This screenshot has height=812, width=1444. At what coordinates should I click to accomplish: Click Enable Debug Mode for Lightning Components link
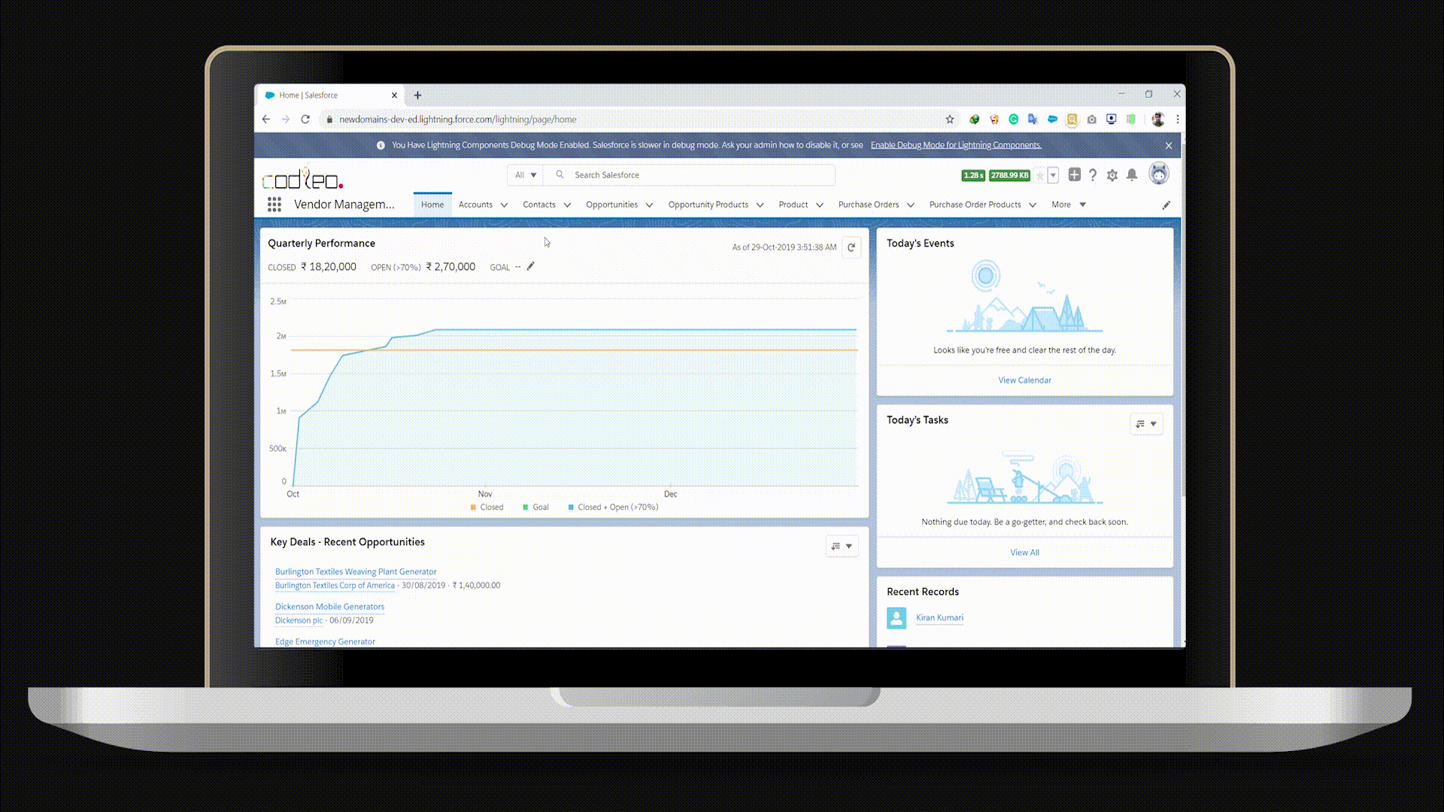pyautogui.click(x=956, y=145)
